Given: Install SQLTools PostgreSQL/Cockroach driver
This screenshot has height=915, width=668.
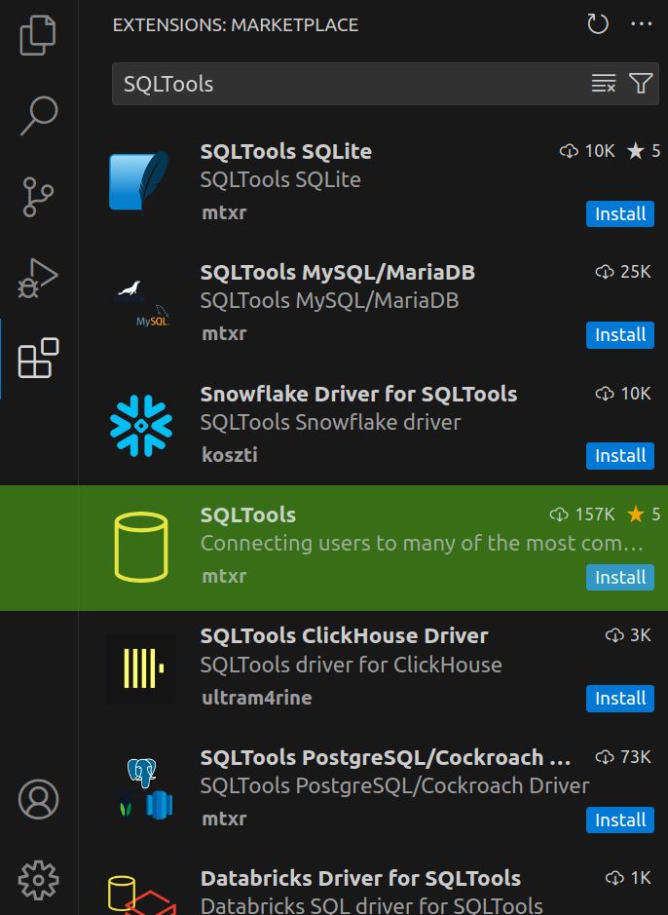Looking at the screenshot, I should pos(620,820).
